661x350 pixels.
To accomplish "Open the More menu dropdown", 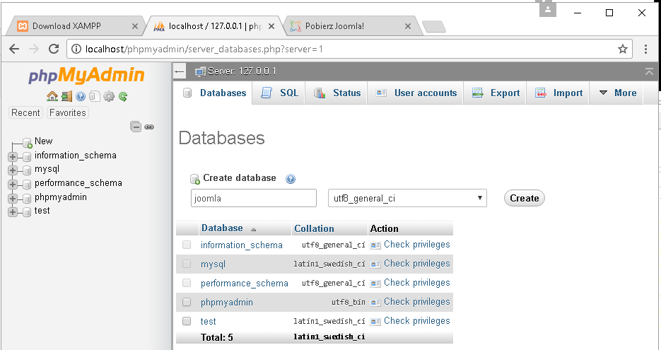I will [618, 93].
